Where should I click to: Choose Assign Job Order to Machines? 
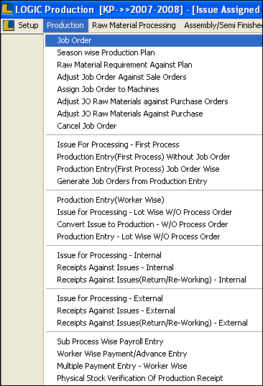154,89
